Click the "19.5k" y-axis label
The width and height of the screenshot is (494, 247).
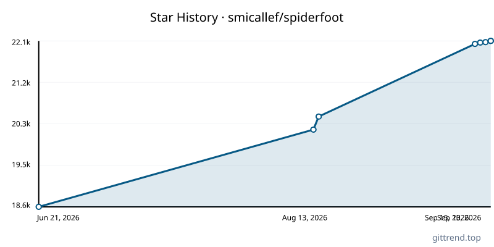point(21,165)
